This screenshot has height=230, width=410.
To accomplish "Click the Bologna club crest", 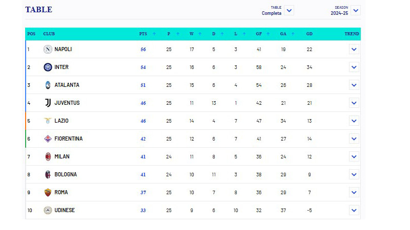I will (48, 174).
